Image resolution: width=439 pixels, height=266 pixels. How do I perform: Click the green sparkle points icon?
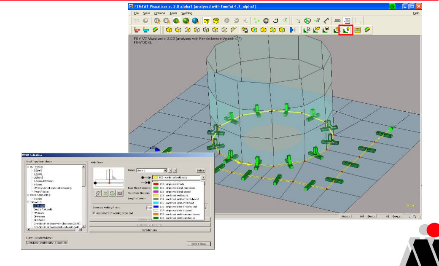tap(256, 21)
